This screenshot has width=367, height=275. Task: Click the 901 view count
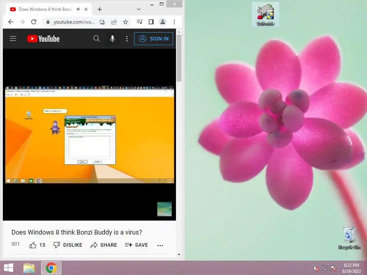point(15,244)
